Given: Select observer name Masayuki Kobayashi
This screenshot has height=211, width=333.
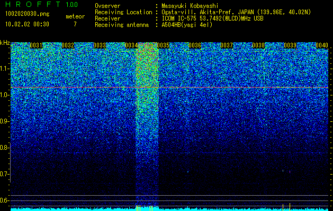Looking at the screenshot, I should (x=190, y=6).
